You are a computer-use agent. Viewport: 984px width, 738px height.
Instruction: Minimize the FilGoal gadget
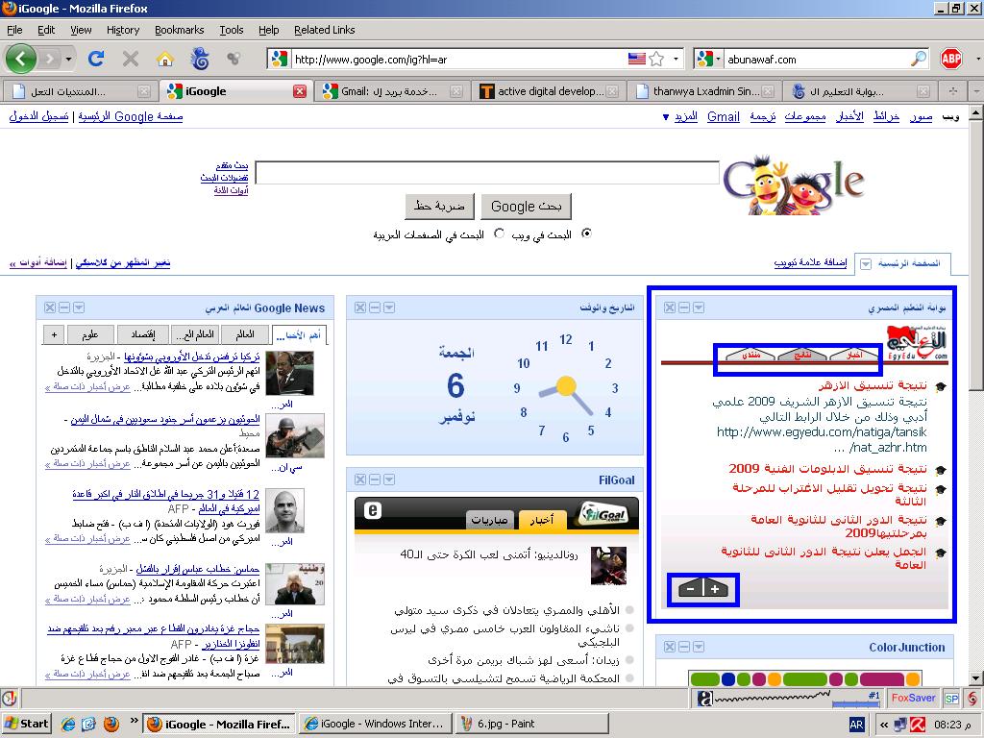tap(375, 480)
